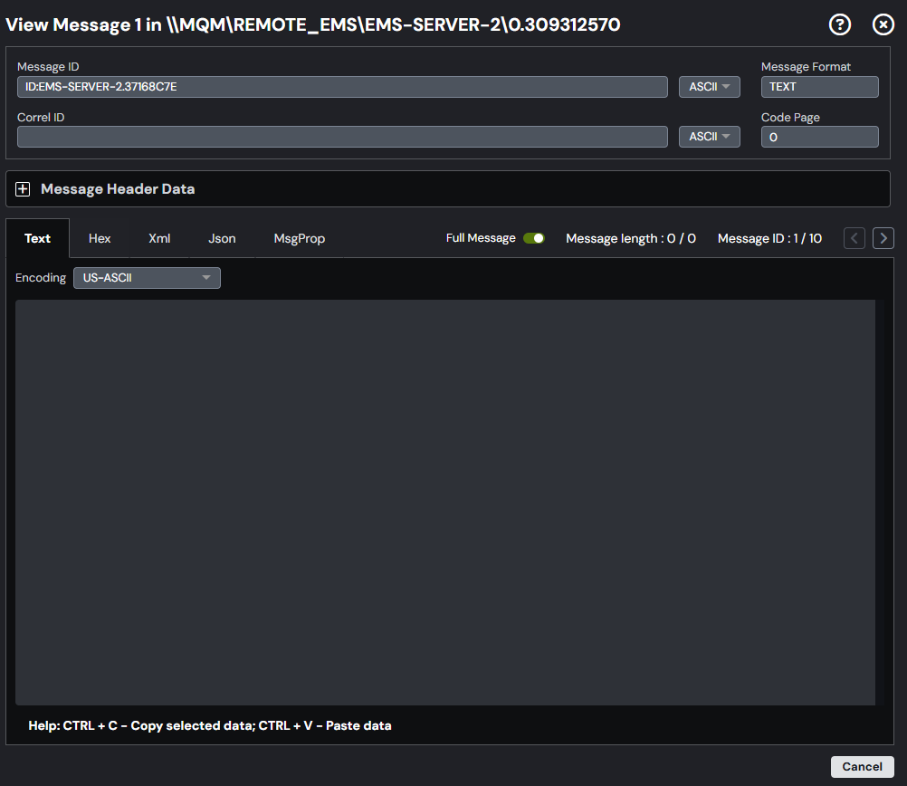Click the Cancel button
The image size is (907, 786).
coord(862,767)
